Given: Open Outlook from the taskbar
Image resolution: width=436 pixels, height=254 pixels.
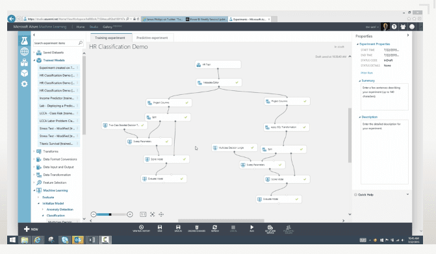Looking at the screenshot, I should [x=78, y=240].
